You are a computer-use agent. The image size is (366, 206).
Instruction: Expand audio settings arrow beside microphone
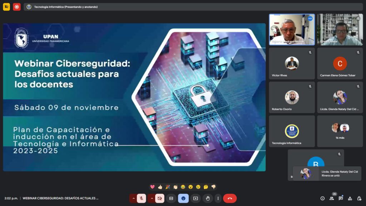(134, 198)
